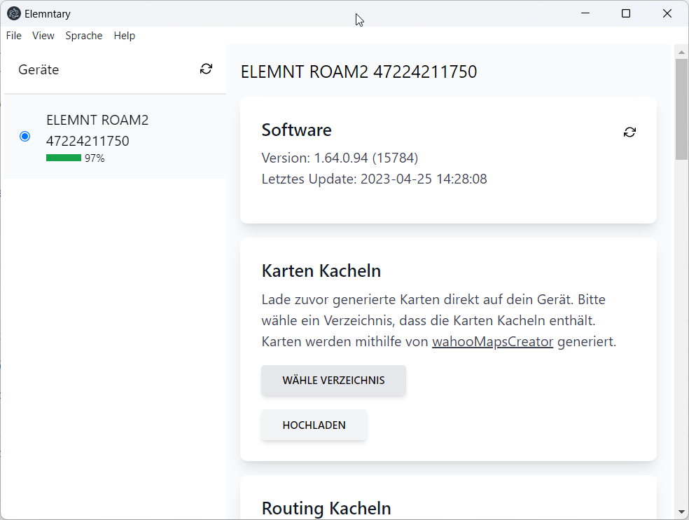Open the wahooMapsCreator link
The width and height of the screenshot is (689, 520).
tap(492, 341)
